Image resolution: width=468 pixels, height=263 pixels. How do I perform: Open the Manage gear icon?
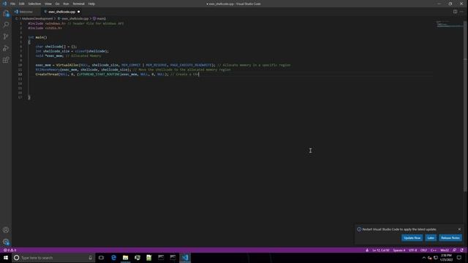[x=6, y=242]
